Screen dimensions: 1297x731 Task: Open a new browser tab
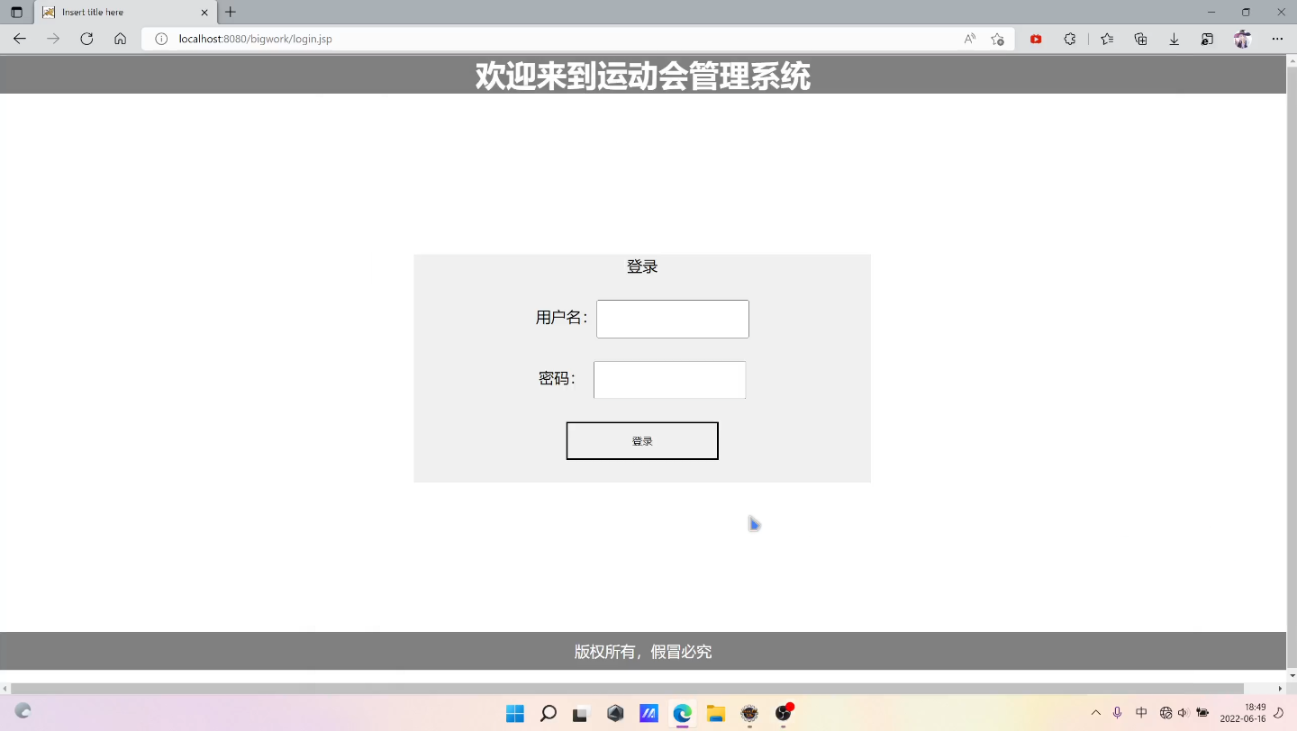(x=230, y=13)
